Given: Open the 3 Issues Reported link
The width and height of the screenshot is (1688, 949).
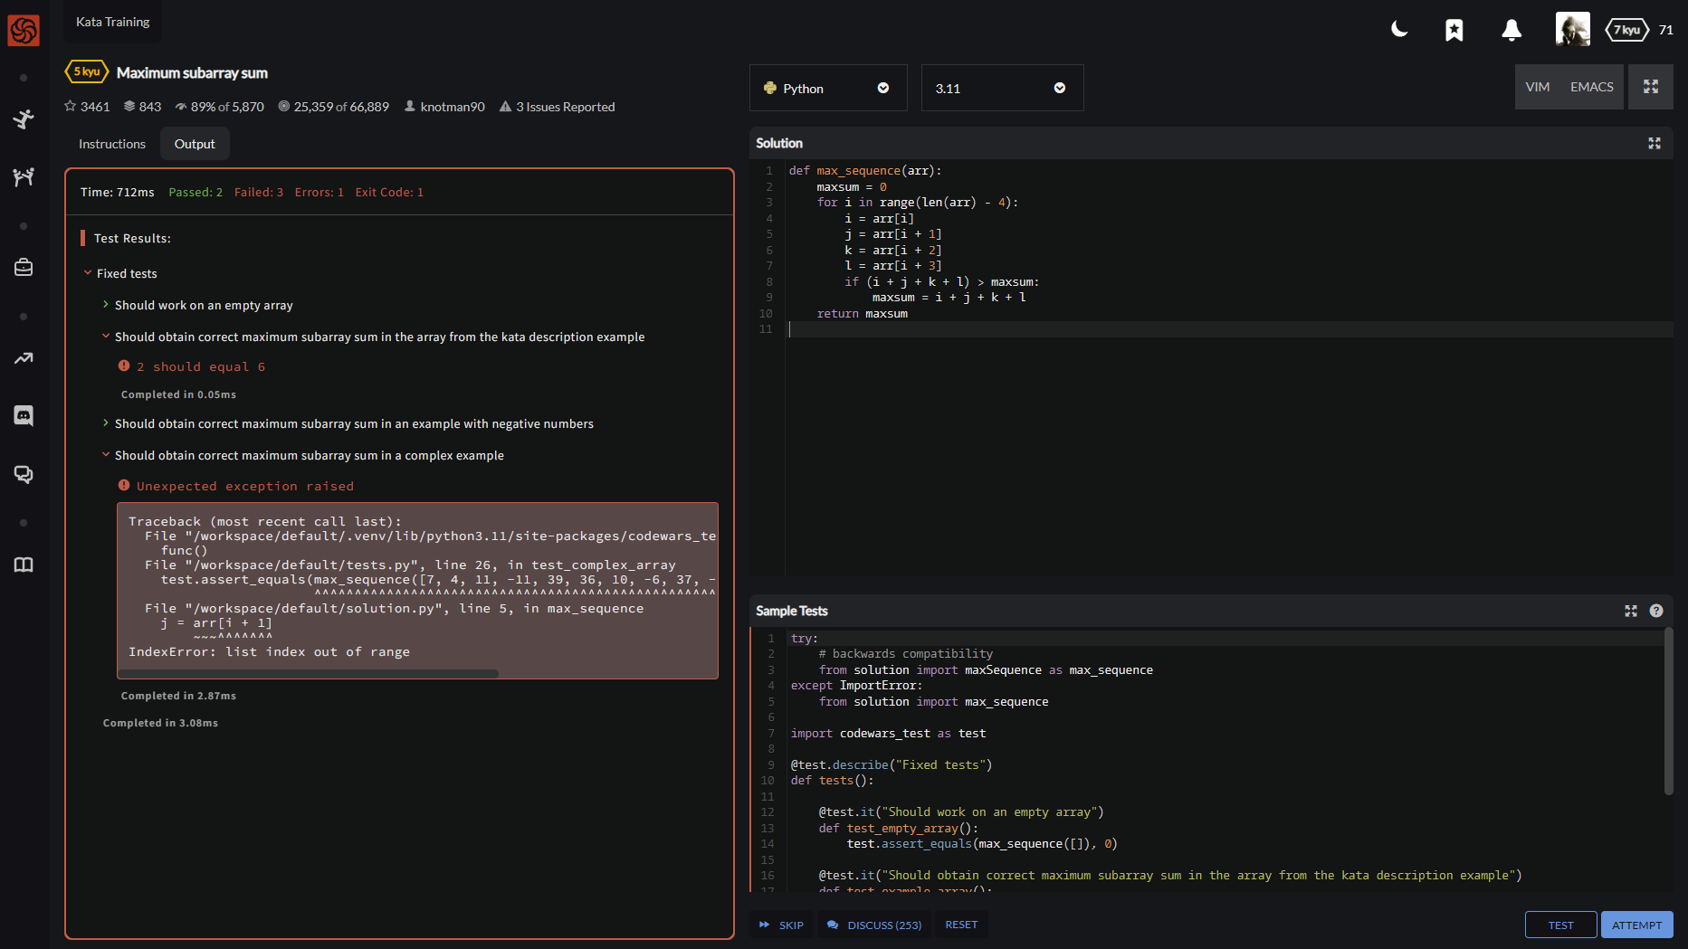Looking at the screenshot, I should coord(557,107).
